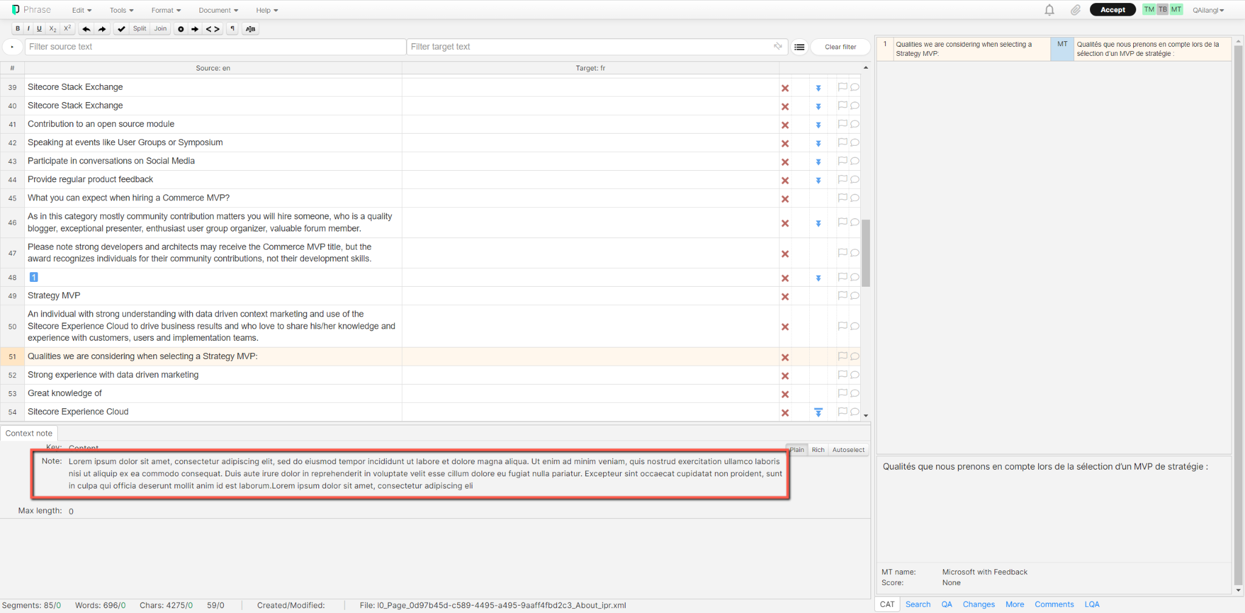Enable Autoselect in context note

click(848, 450)
